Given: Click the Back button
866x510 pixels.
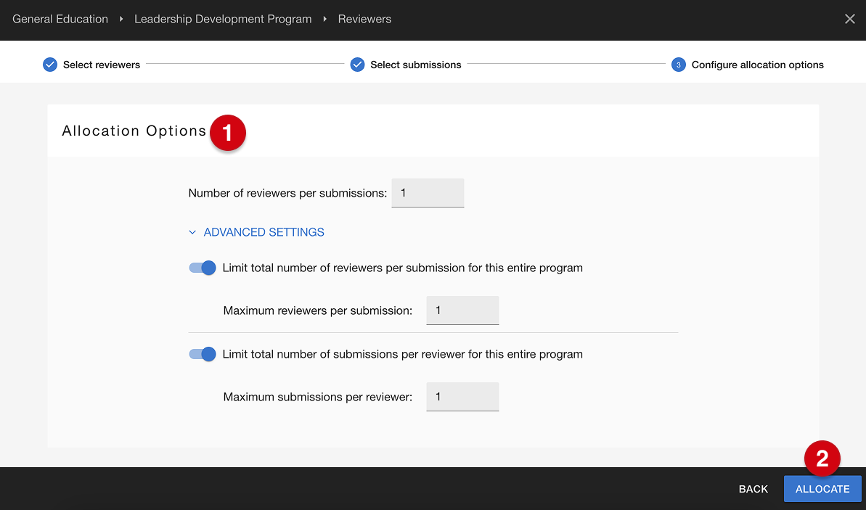Looking at the screenshot, I should (x=753, y=489).
